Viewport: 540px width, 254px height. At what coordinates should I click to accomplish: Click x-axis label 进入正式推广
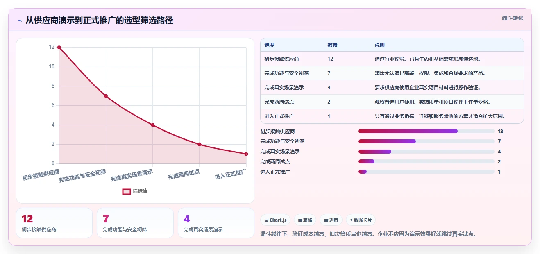(230, 174)
